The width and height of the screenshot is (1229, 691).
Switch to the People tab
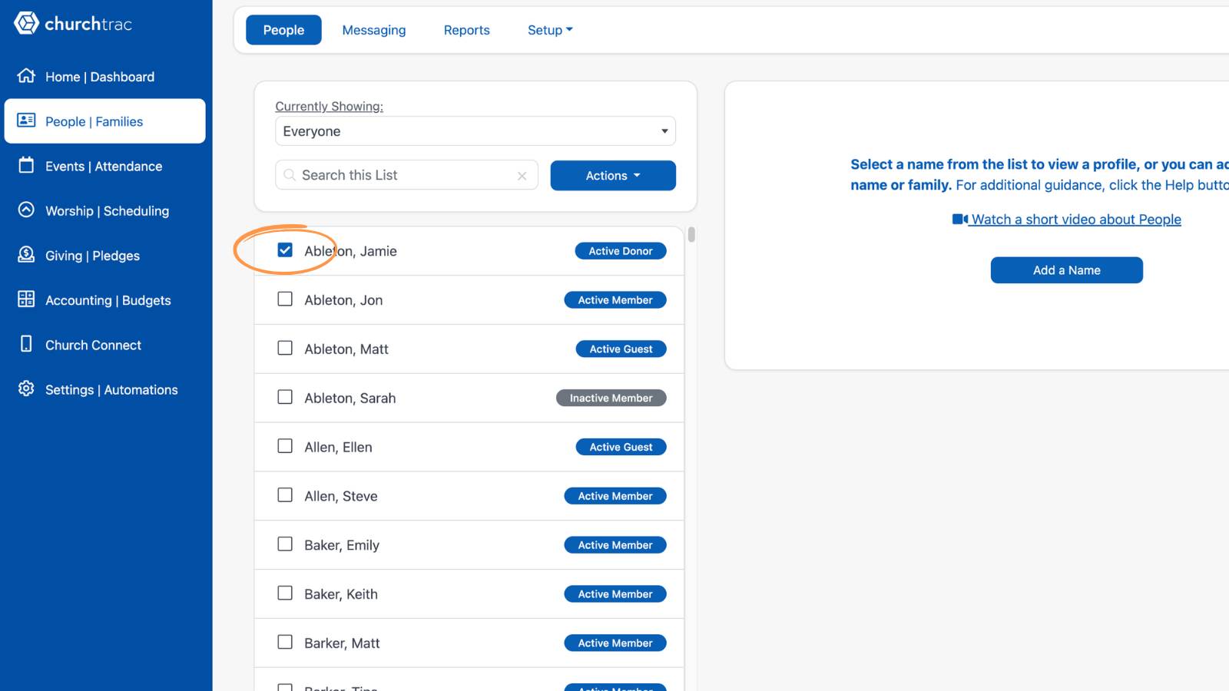(x=283, y=30)
